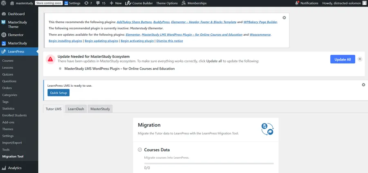Image resolution: width=368 pixels, height=173 pixels.
Task: Open Add-ons under LearnPress
Action: tap(8, 122)
